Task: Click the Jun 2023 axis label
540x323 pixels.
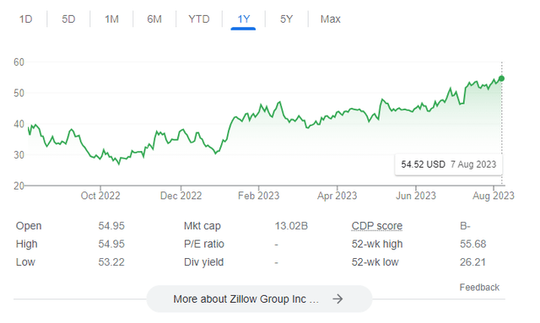Action: (416, 196)
